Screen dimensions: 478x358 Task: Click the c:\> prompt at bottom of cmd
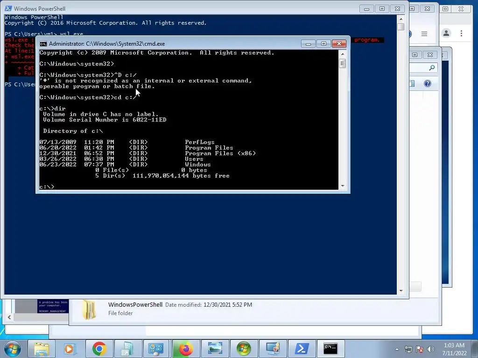click(47, 187)
